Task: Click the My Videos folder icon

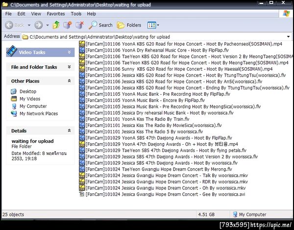Action: coord(14,99)
